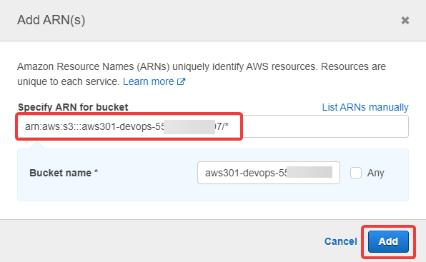Click the external link icon beside Learn more
This screenshot has height=262, width=426.
point(182,81)
